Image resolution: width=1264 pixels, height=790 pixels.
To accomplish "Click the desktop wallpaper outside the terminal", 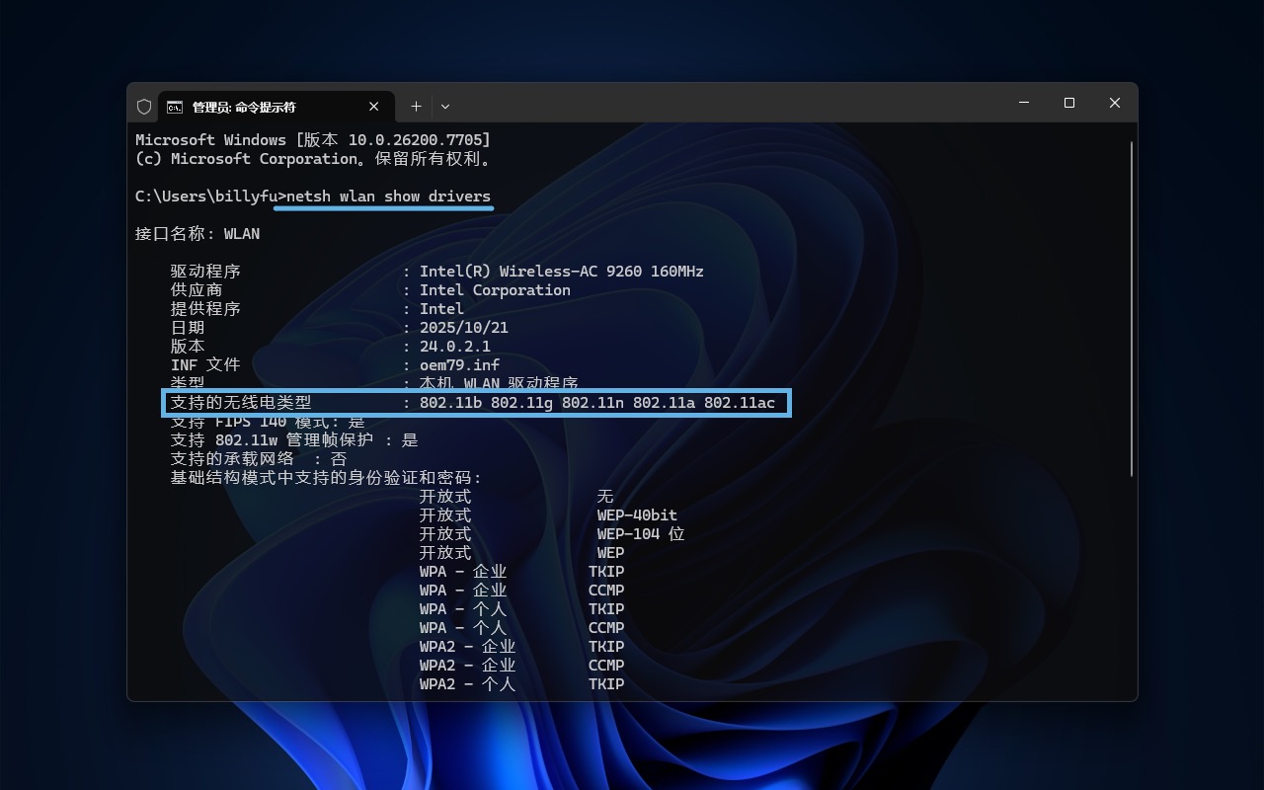I will (x=632, y=760).
